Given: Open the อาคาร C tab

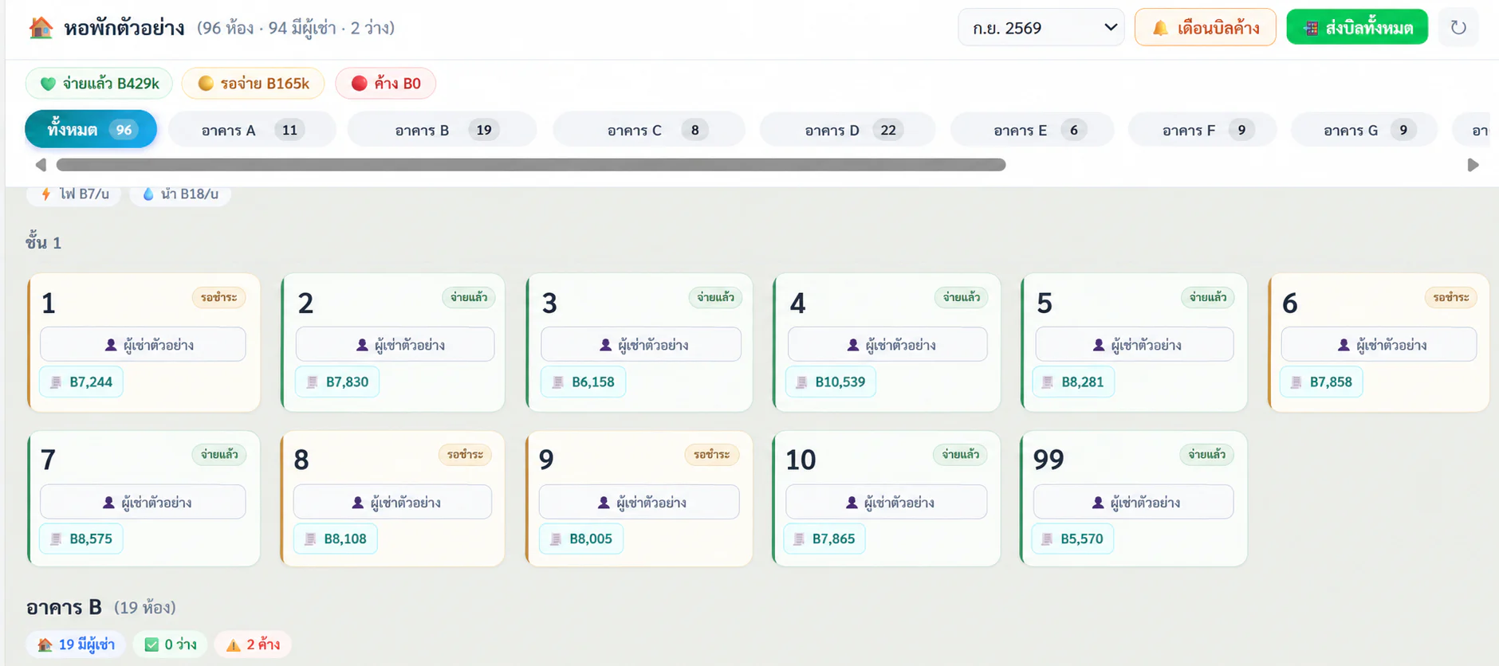Looking at the screenshot, I should point(649,130).
